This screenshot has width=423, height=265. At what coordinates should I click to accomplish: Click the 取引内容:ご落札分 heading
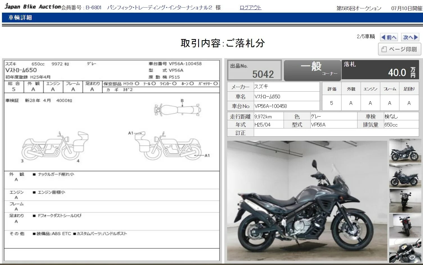(223, 43)
